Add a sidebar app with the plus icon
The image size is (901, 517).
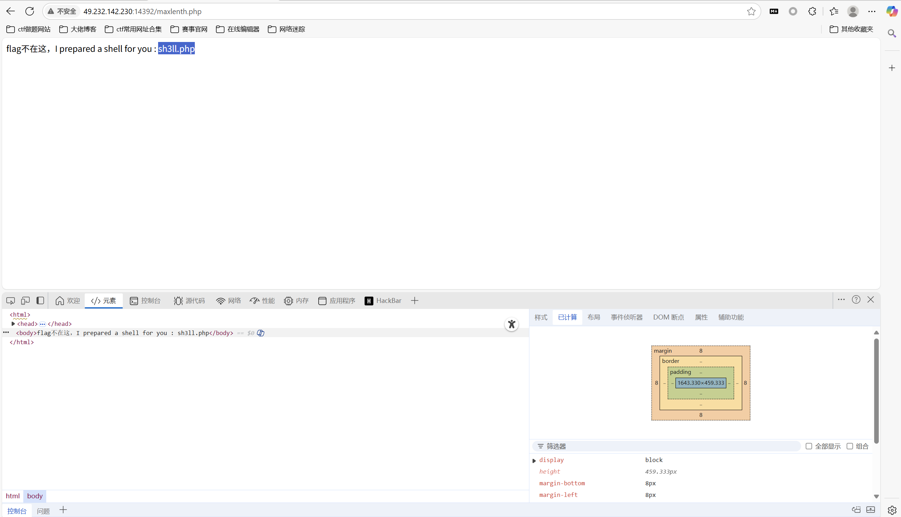coord(892,68)
